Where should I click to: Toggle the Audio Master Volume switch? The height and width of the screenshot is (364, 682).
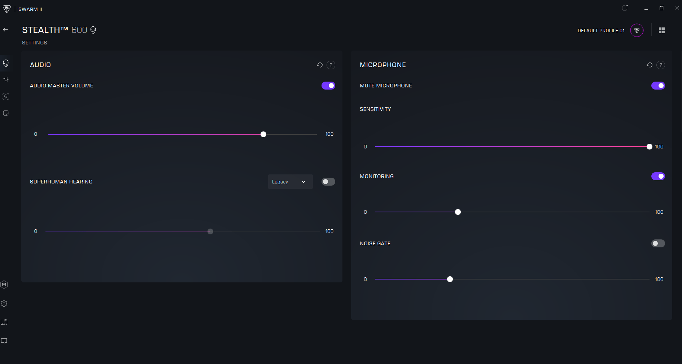click(x=328, y=86)
